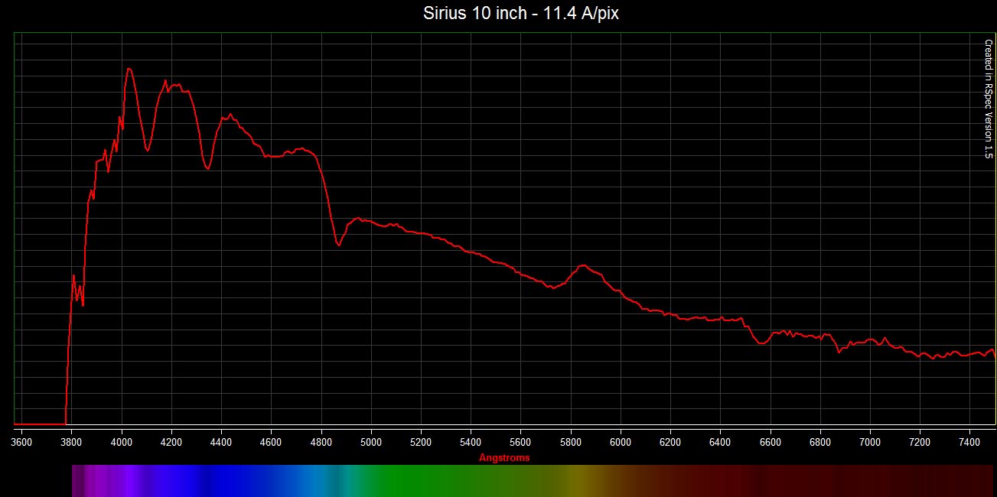
Task: Select the 7400 tick label on x-axis
Action: 969,442
